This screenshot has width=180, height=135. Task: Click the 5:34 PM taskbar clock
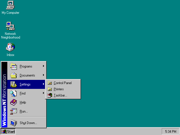tap(171, 131)
